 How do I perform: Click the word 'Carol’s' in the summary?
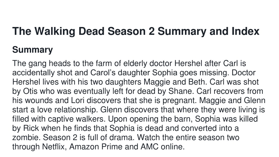pos(103,73)
